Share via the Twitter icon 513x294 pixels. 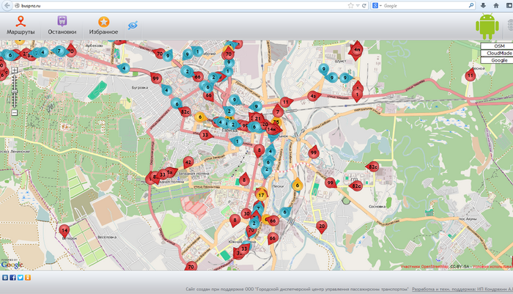click(20, 278)
